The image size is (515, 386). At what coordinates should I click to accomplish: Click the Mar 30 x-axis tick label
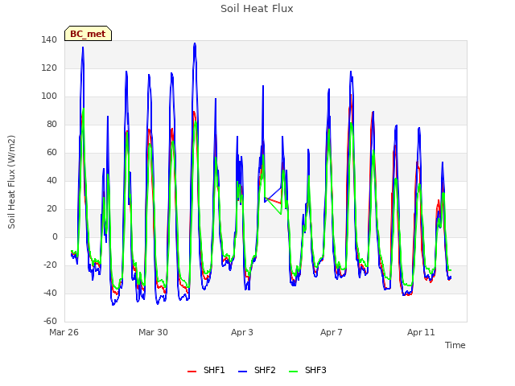[x=153, y=332]
